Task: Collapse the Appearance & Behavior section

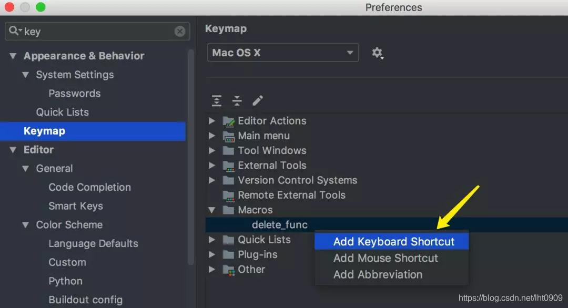Action: click(13, 56)
